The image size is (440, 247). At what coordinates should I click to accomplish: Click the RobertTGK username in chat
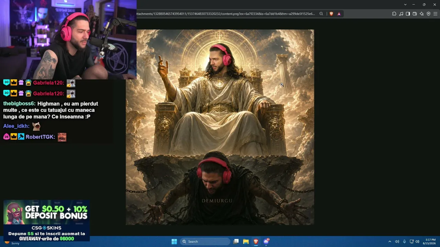click(x=40, y=137)
